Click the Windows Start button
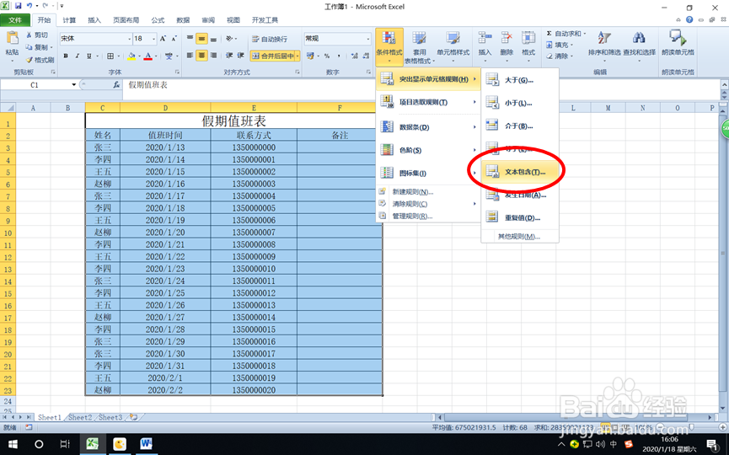This screenshot has height=455, width=729. [13, 444]
